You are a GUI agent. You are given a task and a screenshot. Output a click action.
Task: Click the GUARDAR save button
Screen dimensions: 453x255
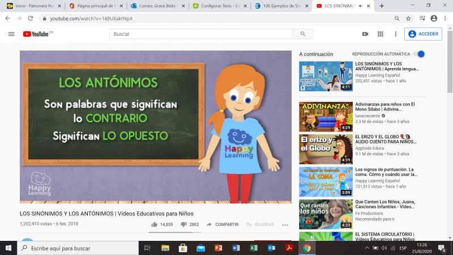point(260,224)
